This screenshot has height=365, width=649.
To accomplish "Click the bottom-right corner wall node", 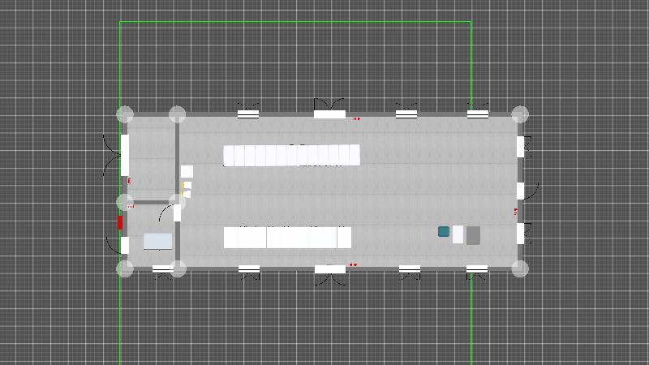I will [x=520, y=268].
